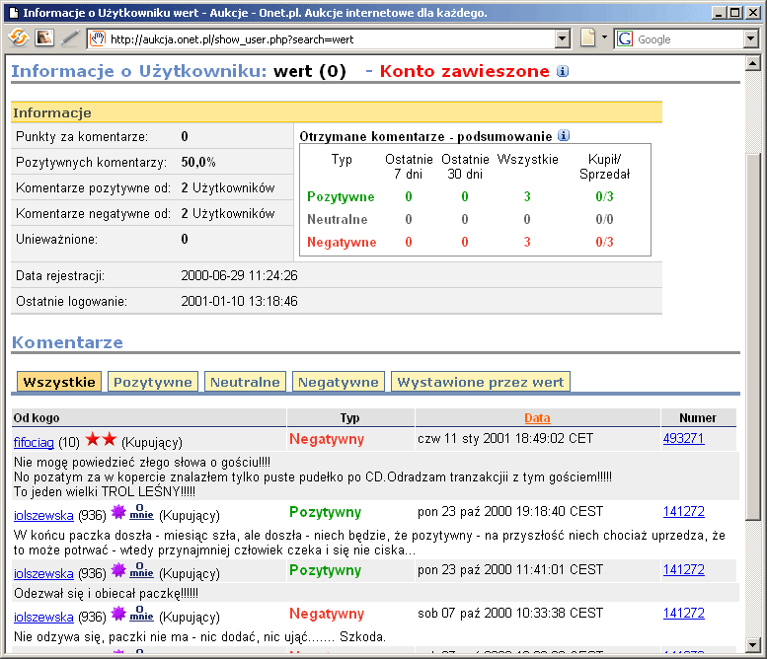Switch to the Wszystkie comments tab

pos(59,382)
